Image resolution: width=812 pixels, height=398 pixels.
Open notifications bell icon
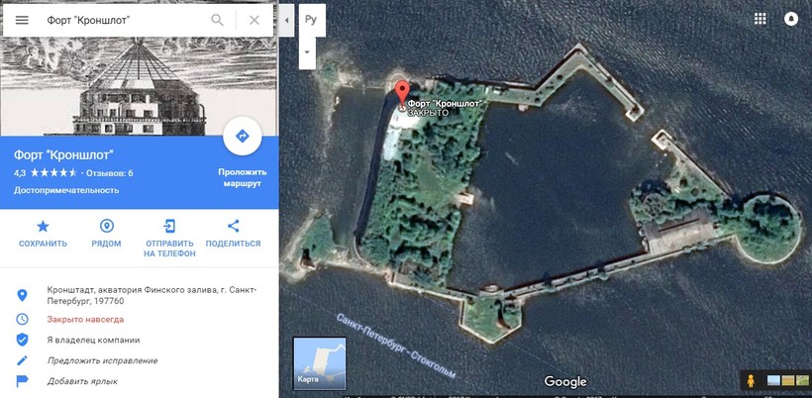tap(791, 19)
